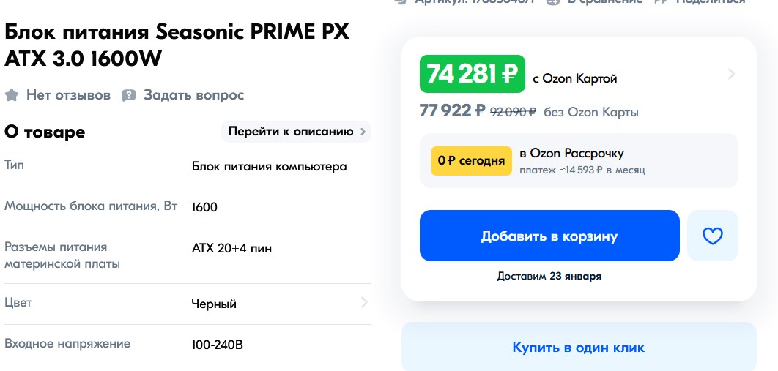The width and height of the screenshot is (778, 371).
Task: Click the 77 922 ₽ price without Ozon Card
Action: click(453, 110)
